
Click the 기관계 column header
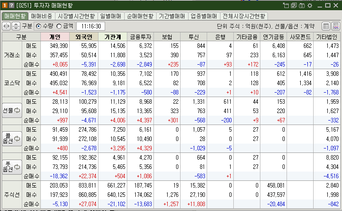tap(113, 37)
